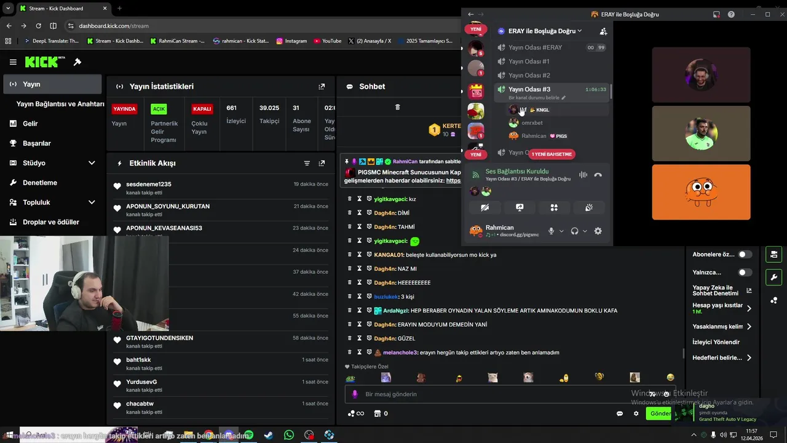Image resolution: width=787 pixels, height=443 pixels.
Task: Click the 1 YENİ BAHSETME mention pill
Action: (552, 154)
